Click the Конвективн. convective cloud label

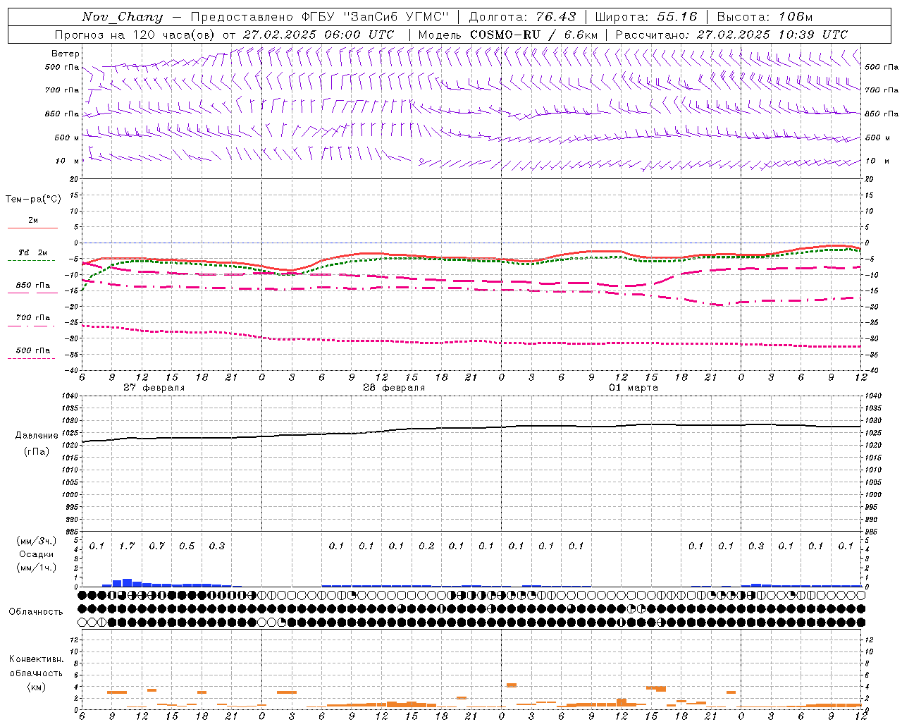tap(37, 659)
